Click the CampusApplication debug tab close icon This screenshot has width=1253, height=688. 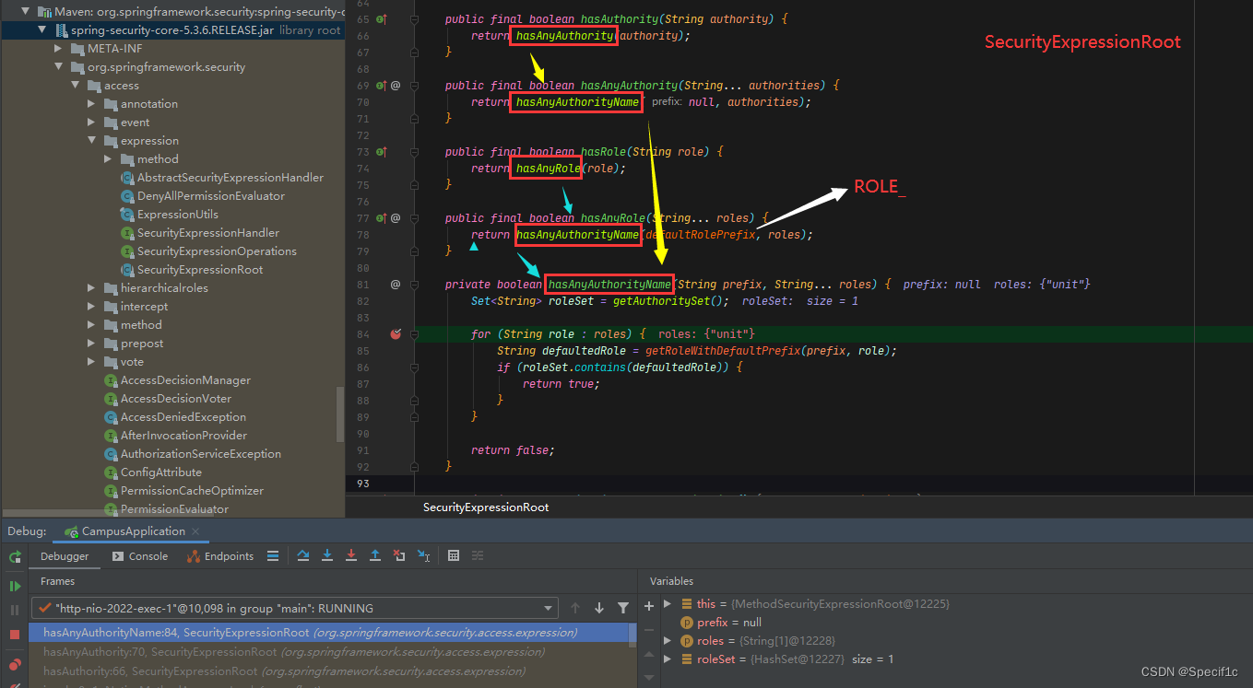tap(194, 531)
